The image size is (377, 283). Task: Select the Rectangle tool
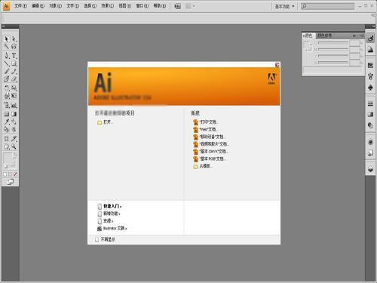click(x=14, y=63)
